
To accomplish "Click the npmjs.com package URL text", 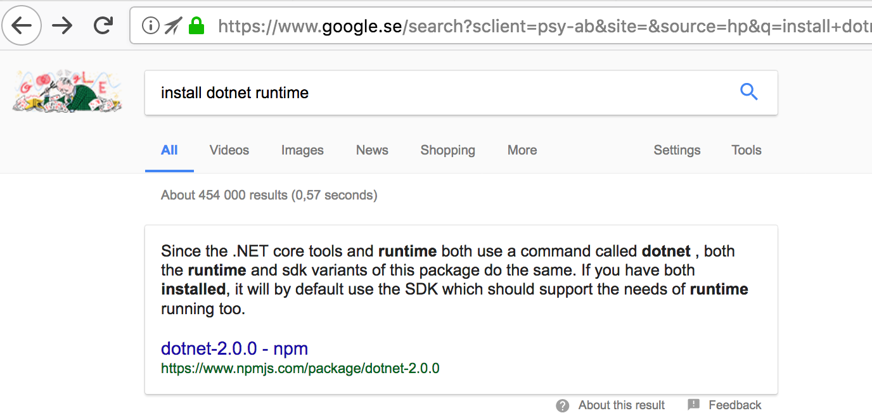I will tap(300, 368).
